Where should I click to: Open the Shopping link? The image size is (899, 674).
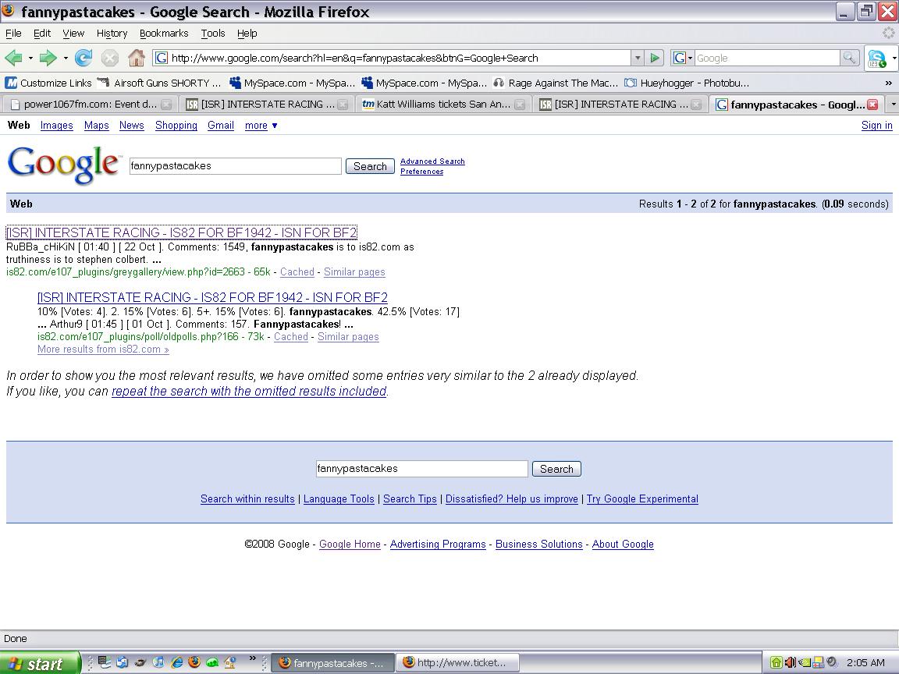pos(176,126)
